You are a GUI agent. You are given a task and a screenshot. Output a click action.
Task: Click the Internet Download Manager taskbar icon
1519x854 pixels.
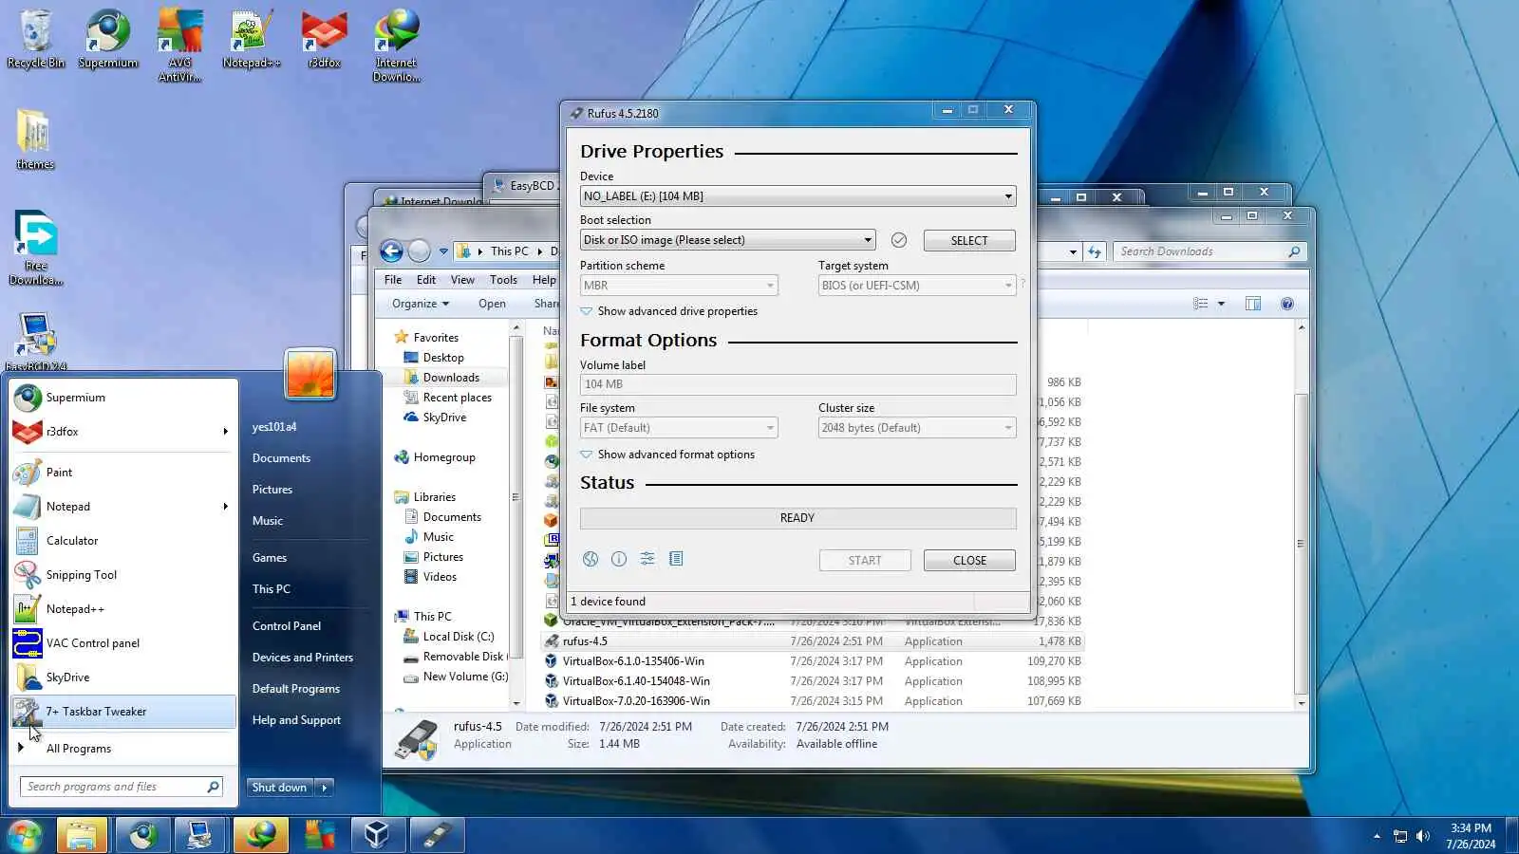click(x=260, y=835)
